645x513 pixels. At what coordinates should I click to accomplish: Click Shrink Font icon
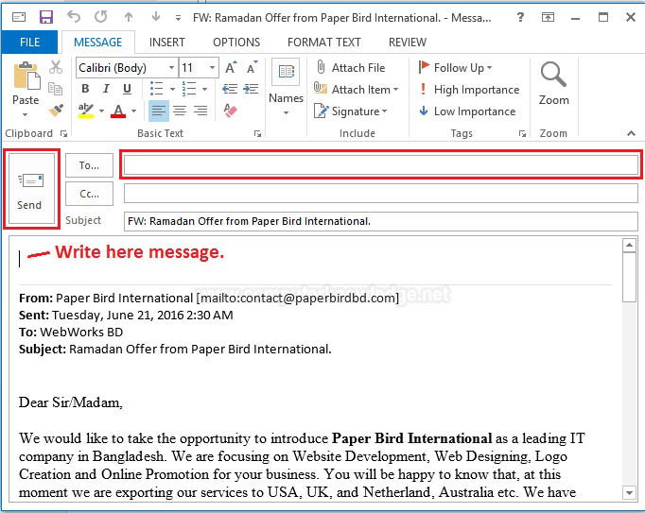pyautogui.click(x=252, y=67)
